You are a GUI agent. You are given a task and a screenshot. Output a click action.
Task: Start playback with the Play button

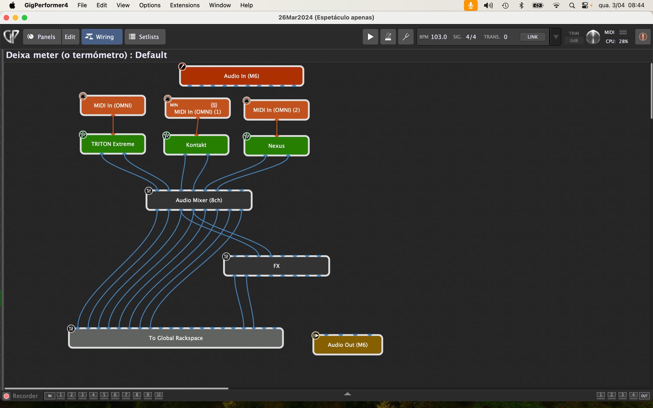(370, 37)
